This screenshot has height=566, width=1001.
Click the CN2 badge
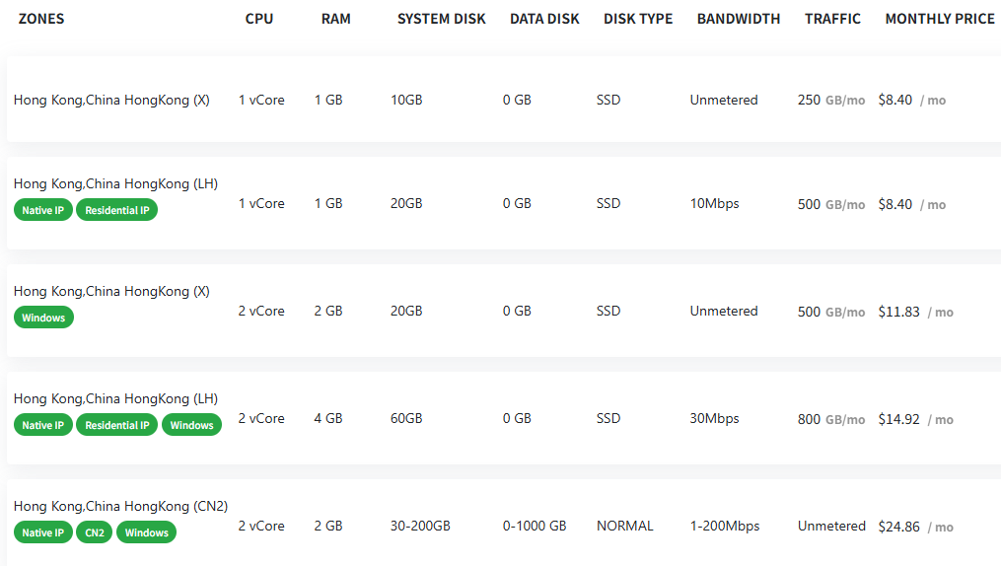[95, 532]
